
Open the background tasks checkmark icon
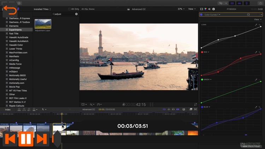pyautogui.click(x=19, y=3)
